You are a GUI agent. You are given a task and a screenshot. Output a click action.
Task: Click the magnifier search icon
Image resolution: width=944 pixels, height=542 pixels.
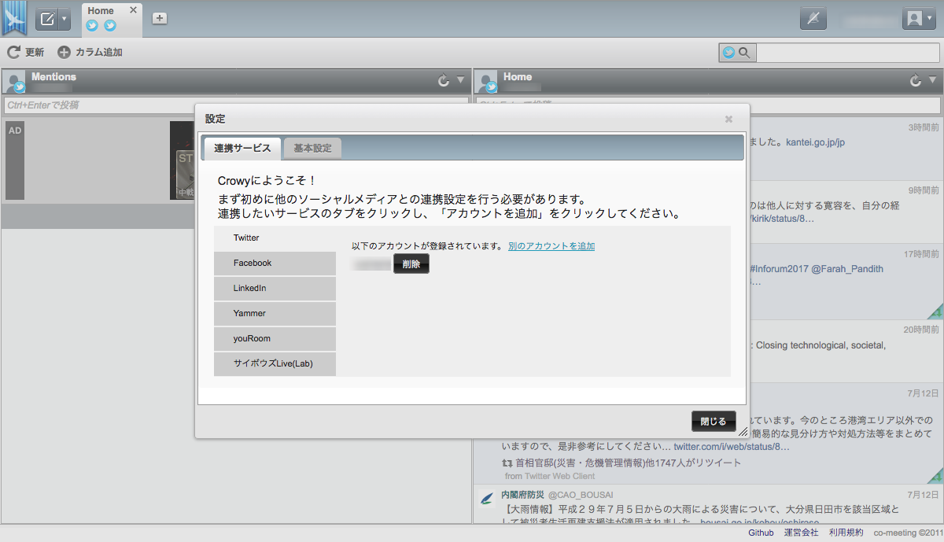(744, 53)
